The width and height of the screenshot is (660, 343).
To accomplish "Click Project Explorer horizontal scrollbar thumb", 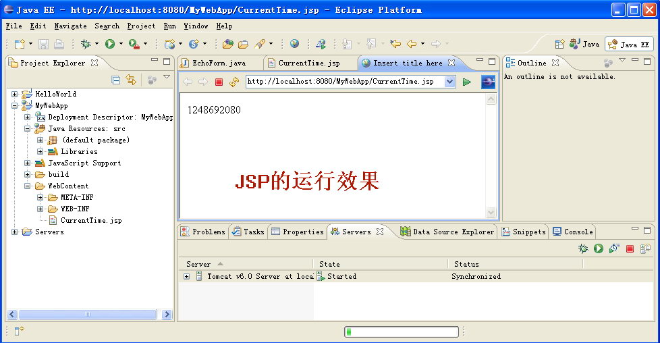I will (88, 314).
